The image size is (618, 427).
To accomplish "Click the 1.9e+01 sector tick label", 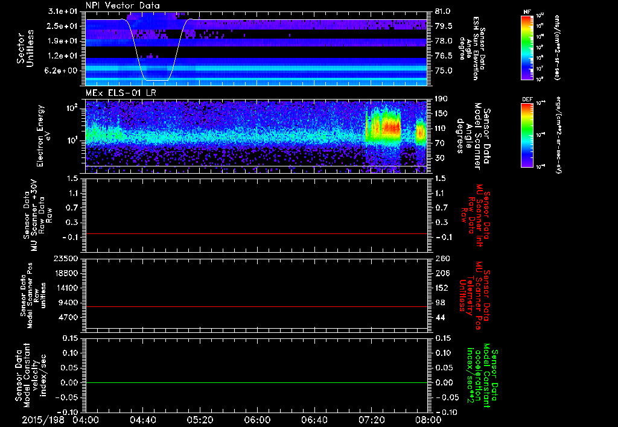I will point(62,41).
